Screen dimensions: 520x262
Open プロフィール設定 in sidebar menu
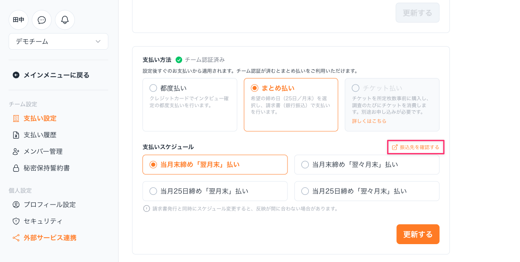[49, 205]
